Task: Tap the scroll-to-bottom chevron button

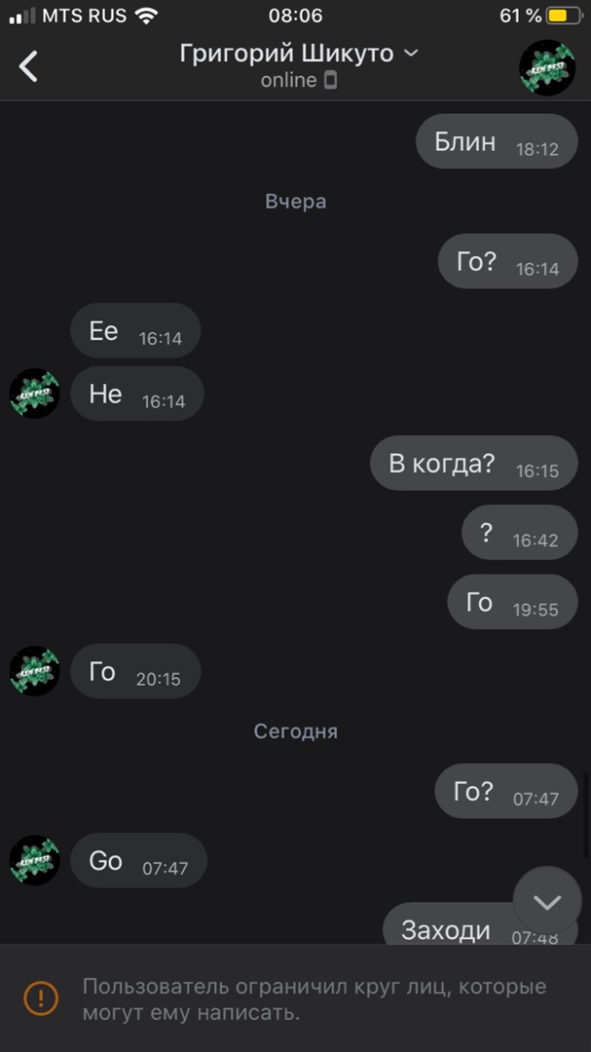Action: [x=547, y=902]
